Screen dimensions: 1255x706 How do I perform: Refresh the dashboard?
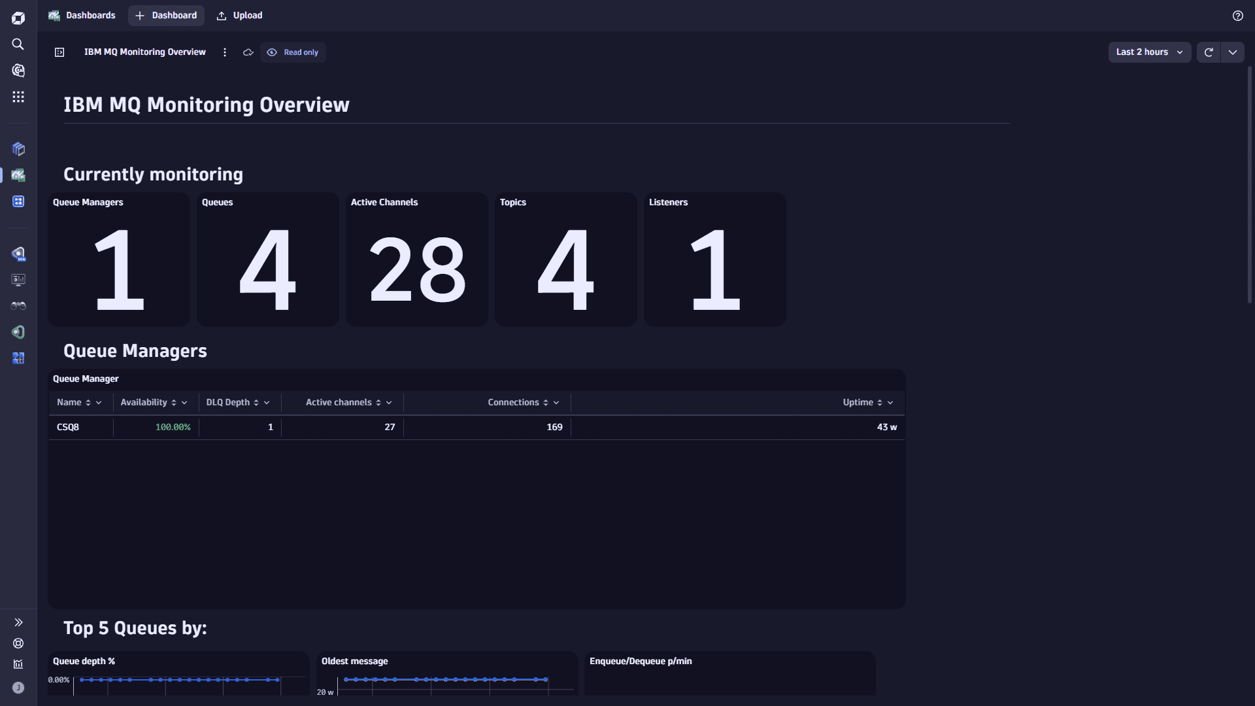pos(1209,52)
